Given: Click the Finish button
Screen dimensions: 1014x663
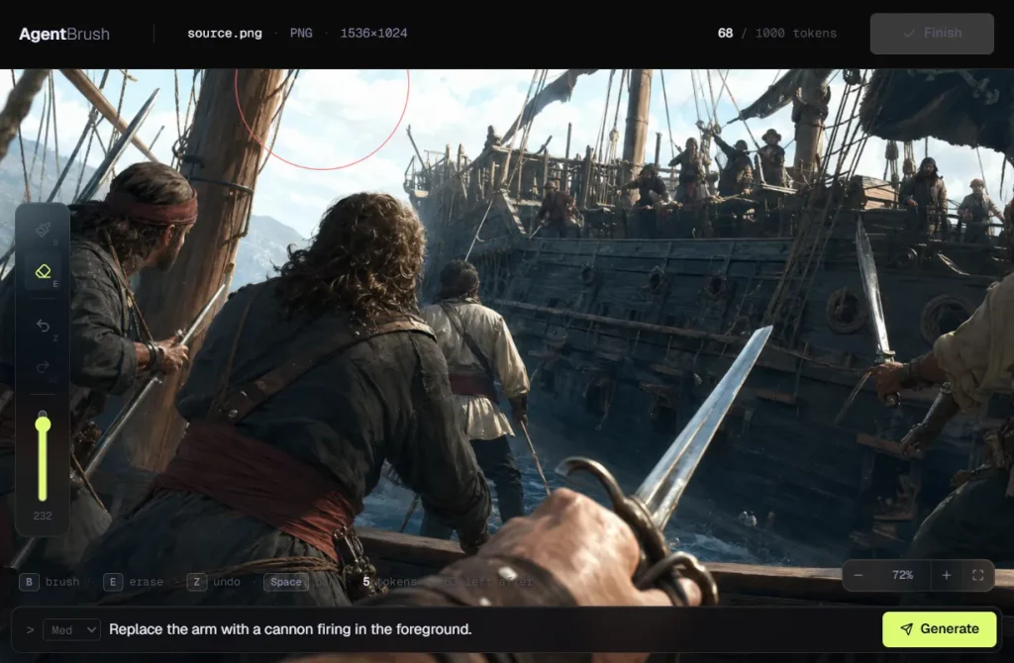Looking at the screenshot, I should [932, 33].
